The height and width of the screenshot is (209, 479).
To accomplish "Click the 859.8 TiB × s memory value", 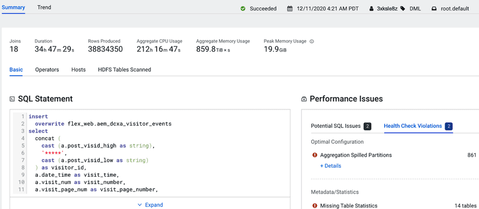I will click(213, 49).
